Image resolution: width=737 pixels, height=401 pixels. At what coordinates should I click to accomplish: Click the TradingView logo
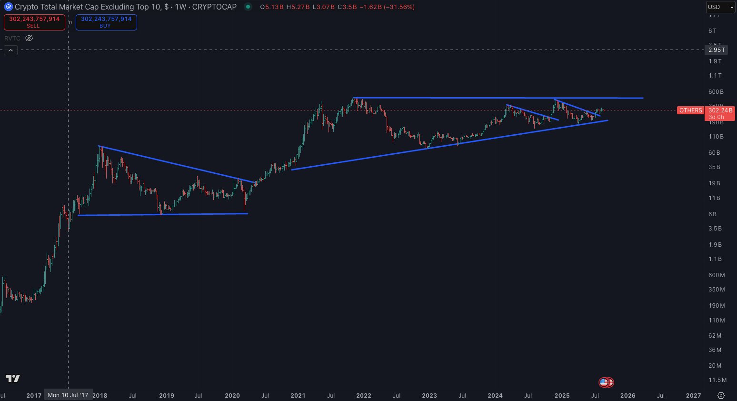pyautogui.click(x=13, y=378)
